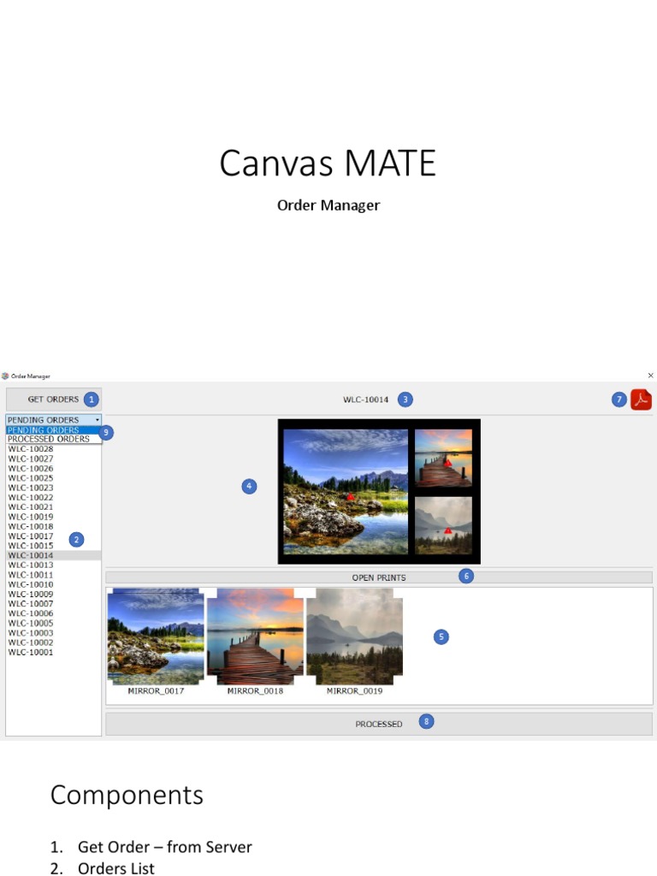This screenshot has height=876, width=657.
Task: Open the orders filter dropdown arrow
Action: pos(98,420)
